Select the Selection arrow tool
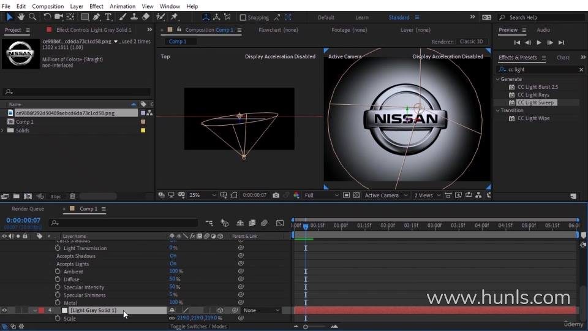 (x=9, y=17)
